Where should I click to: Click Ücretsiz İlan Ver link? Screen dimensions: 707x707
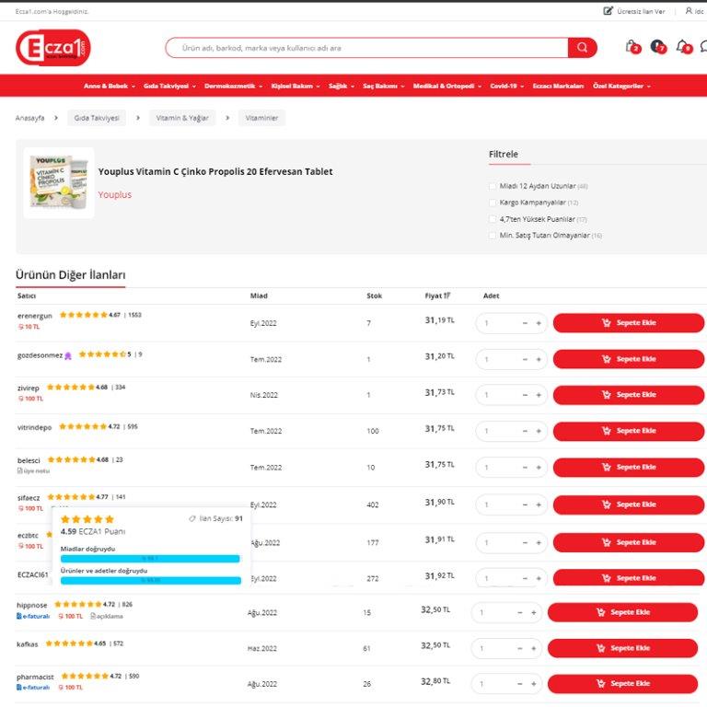click(x=641, y=11)
